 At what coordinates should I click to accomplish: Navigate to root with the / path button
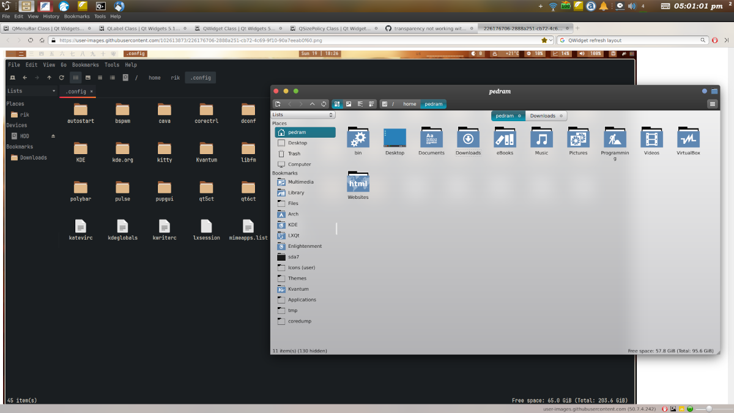coord(393,104)
